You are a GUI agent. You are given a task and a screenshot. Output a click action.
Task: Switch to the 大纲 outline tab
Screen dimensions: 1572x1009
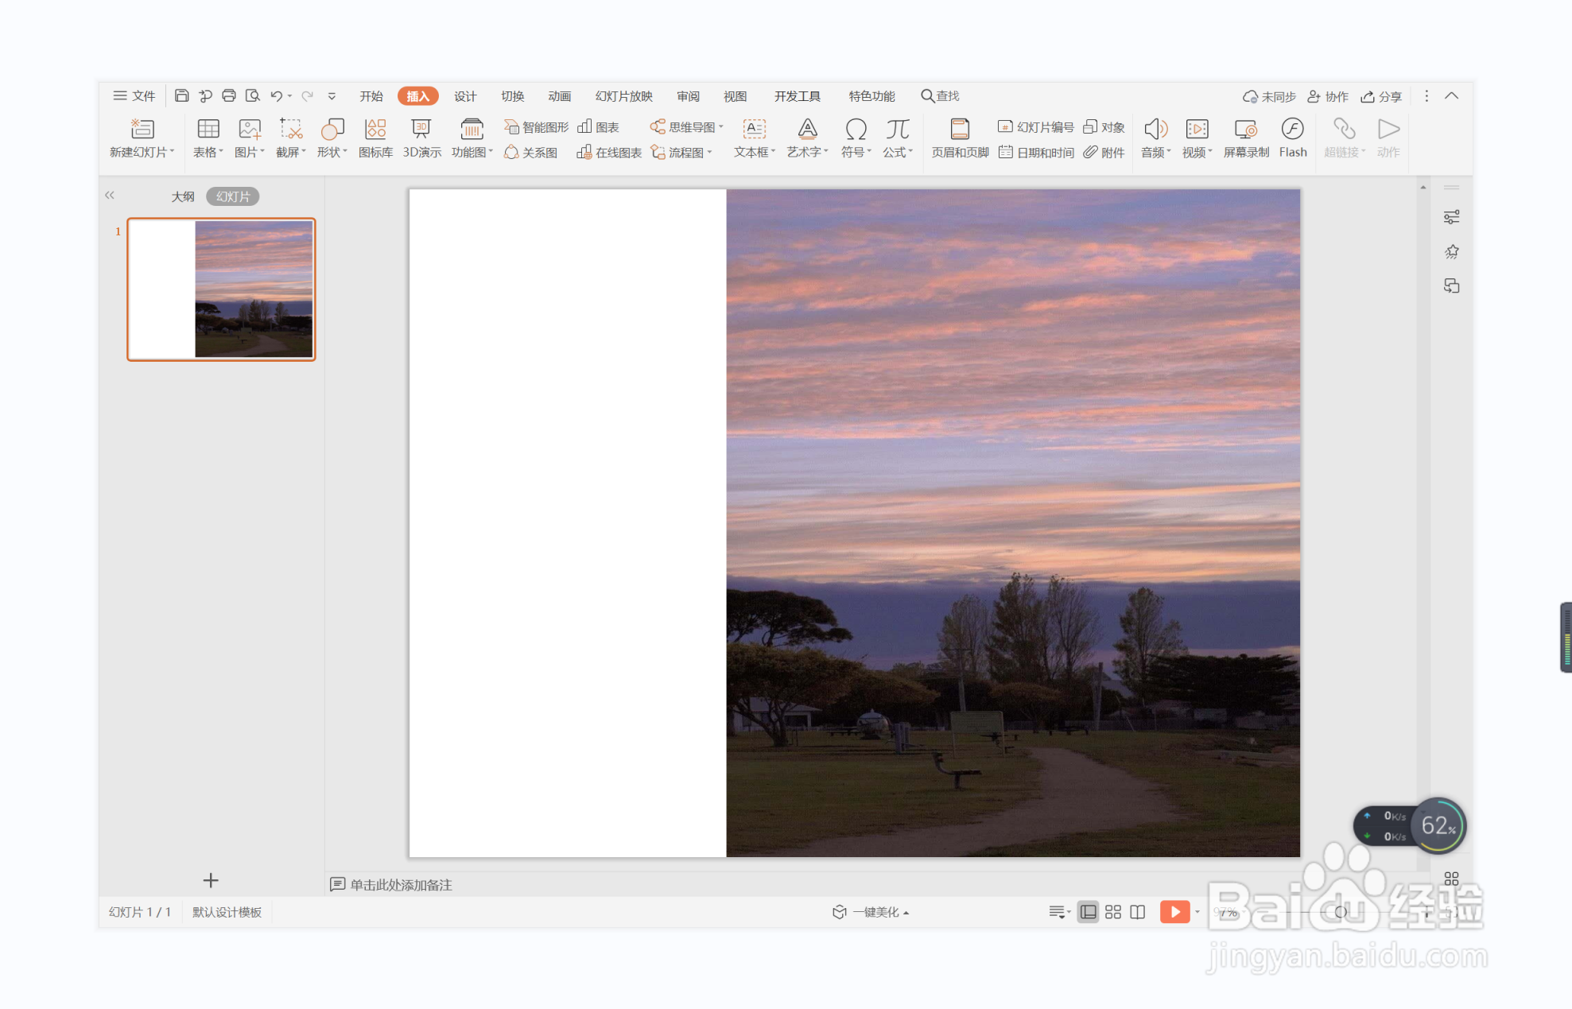coord(182,196)
